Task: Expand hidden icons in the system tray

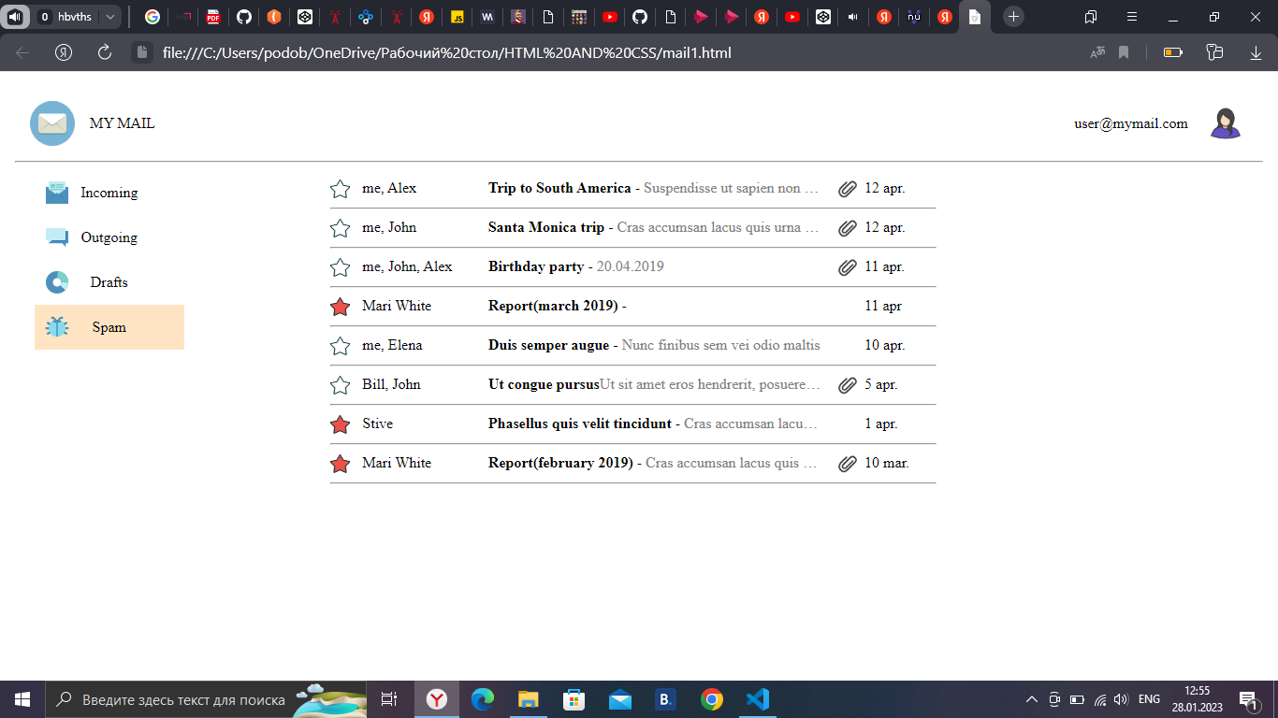Action: tap(1030, 699)
